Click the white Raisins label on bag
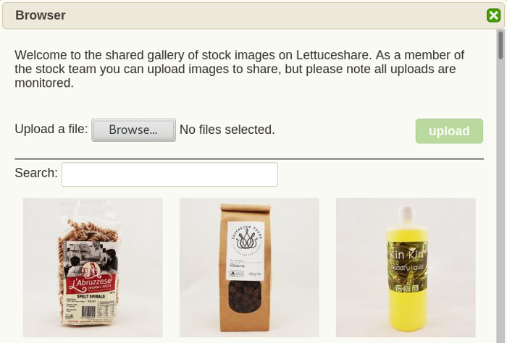The height and width of the screenshot is (343, 507). pyautogui.click(x=246, y=250)
